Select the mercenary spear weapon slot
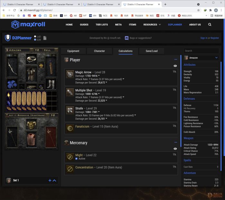Image resolution: width=225 pixels, height=200 pixels. [12, 137]
